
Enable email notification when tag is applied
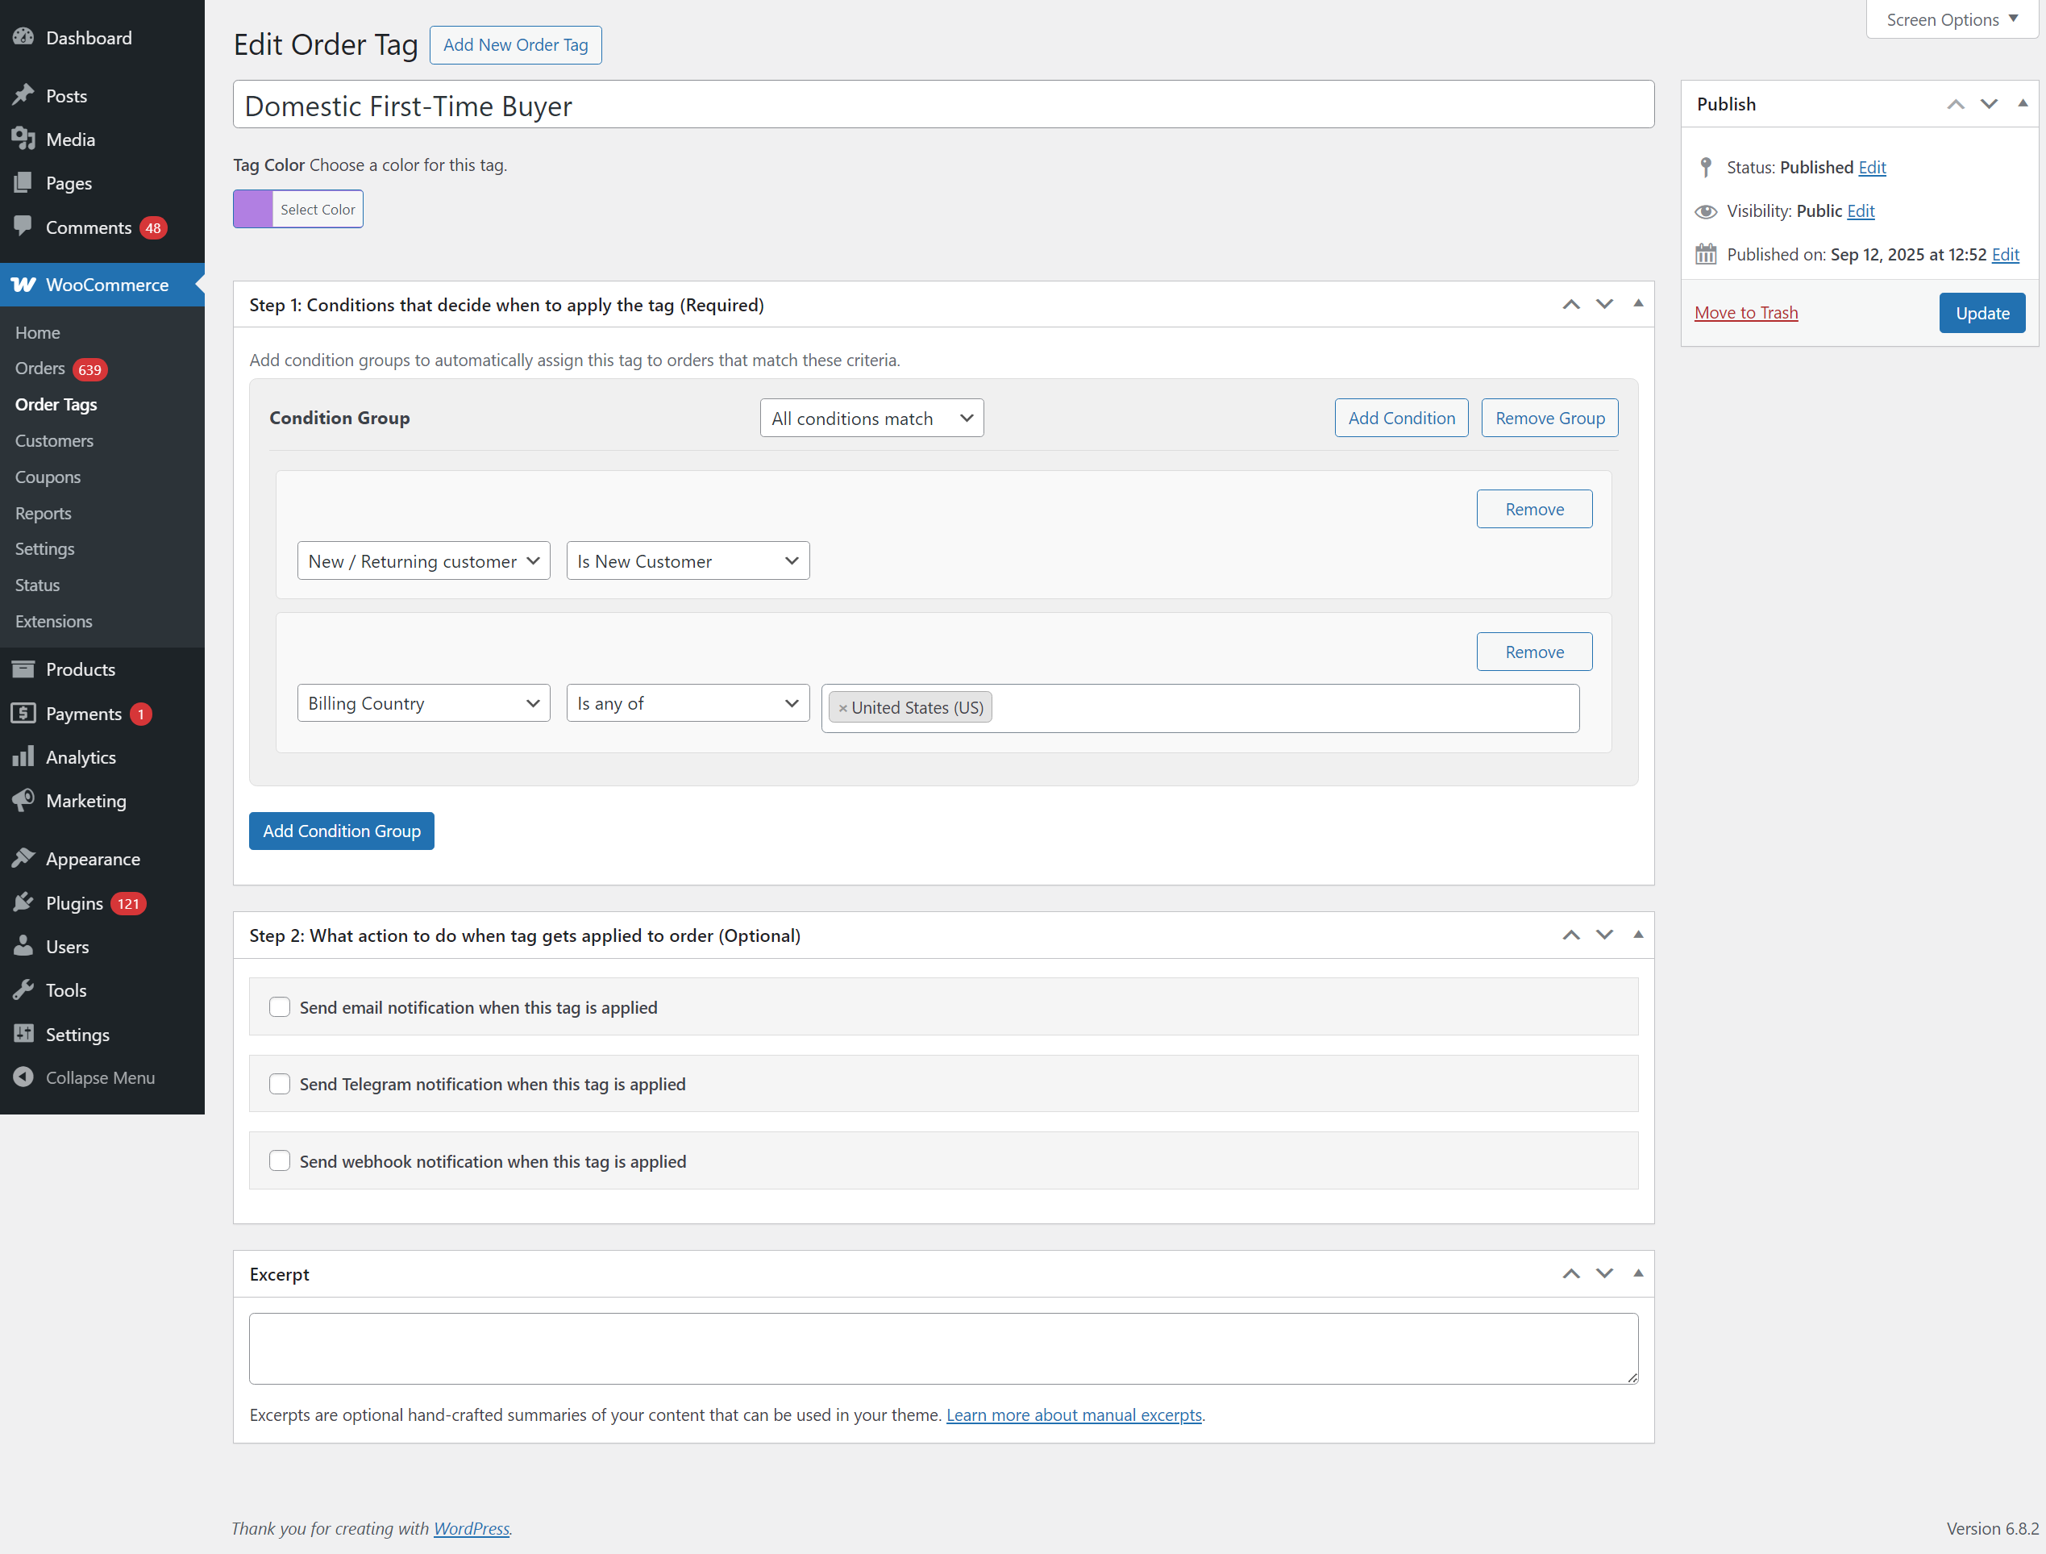click(x=280, y=1007)
